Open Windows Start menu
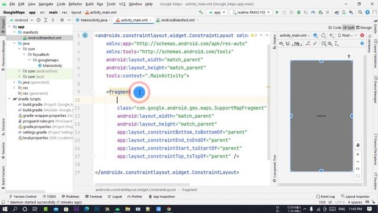Viewport: 378px width, 213px height. pos(5,209)
